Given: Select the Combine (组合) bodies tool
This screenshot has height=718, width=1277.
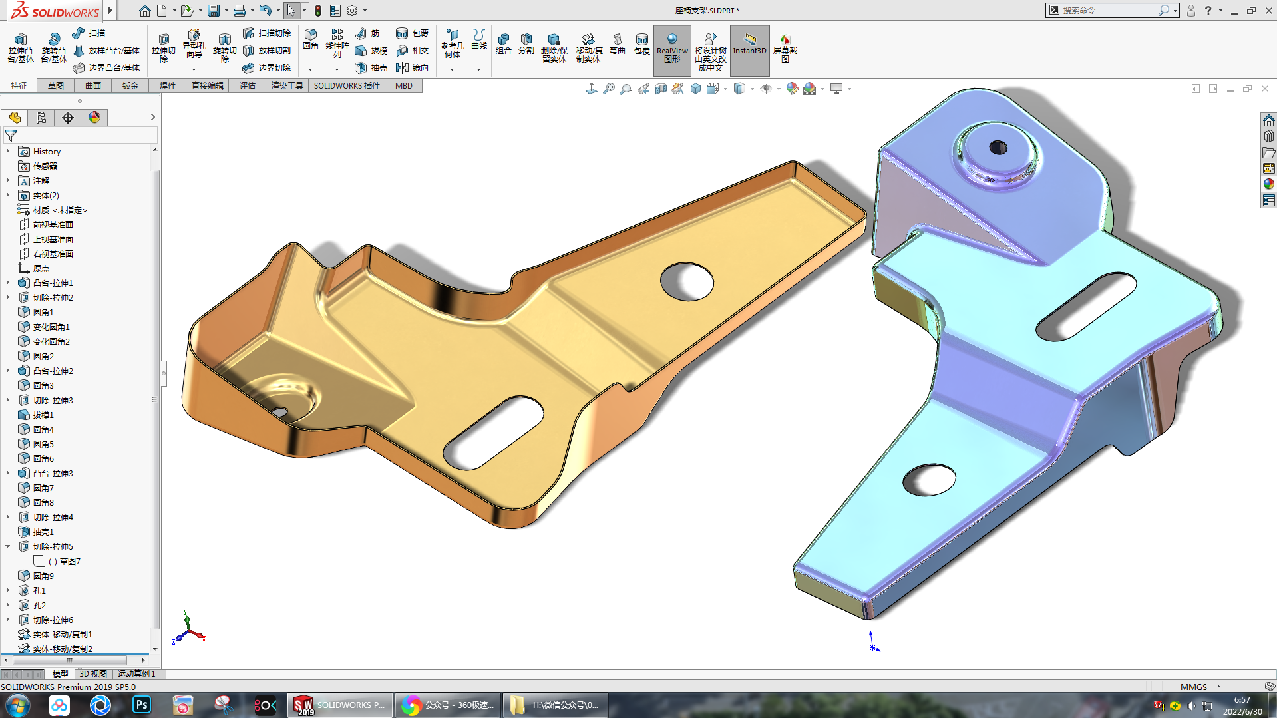Looking at the screenshot, I should 504,44.
